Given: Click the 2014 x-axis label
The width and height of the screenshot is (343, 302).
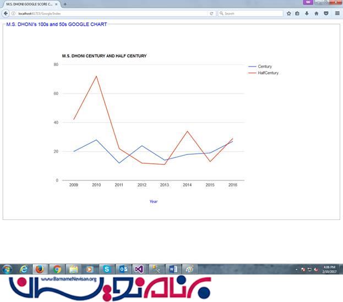Looking at the screenshot, I should [187, 185].
